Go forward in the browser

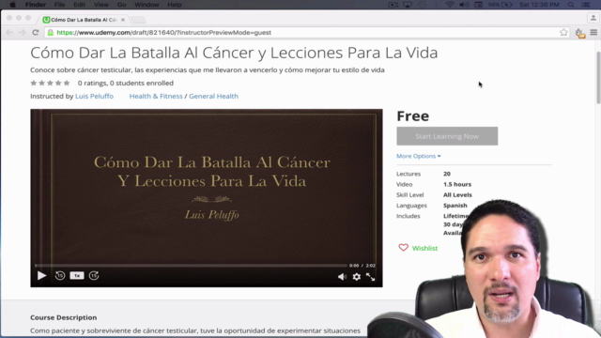[22, 33]
